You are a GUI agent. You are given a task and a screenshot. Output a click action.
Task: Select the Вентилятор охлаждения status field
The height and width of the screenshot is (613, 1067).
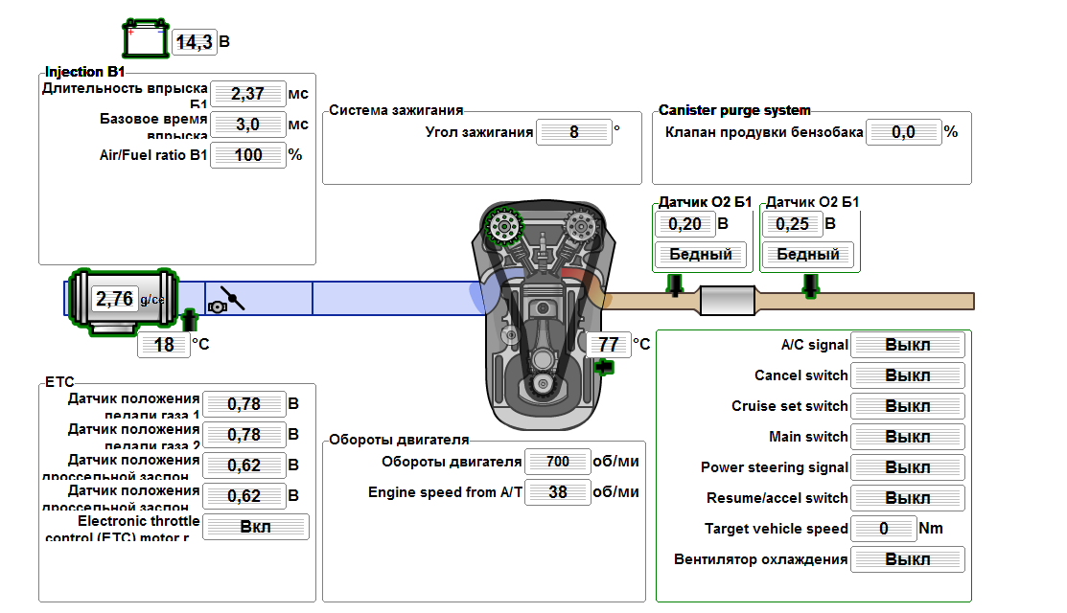(x=908, y=559)
